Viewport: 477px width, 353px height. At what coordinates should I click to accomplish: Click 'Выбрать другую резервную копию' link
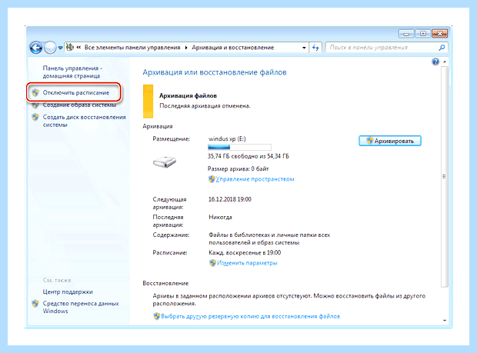point(250,316)
